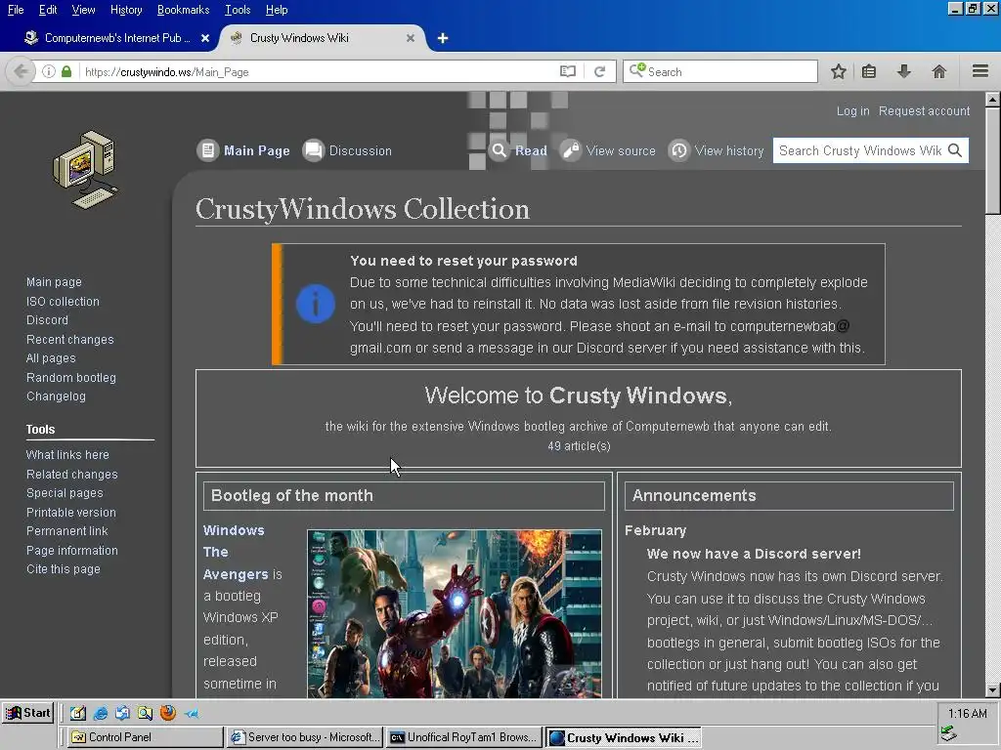Open Printable version tool link

(x=70, y=512)
